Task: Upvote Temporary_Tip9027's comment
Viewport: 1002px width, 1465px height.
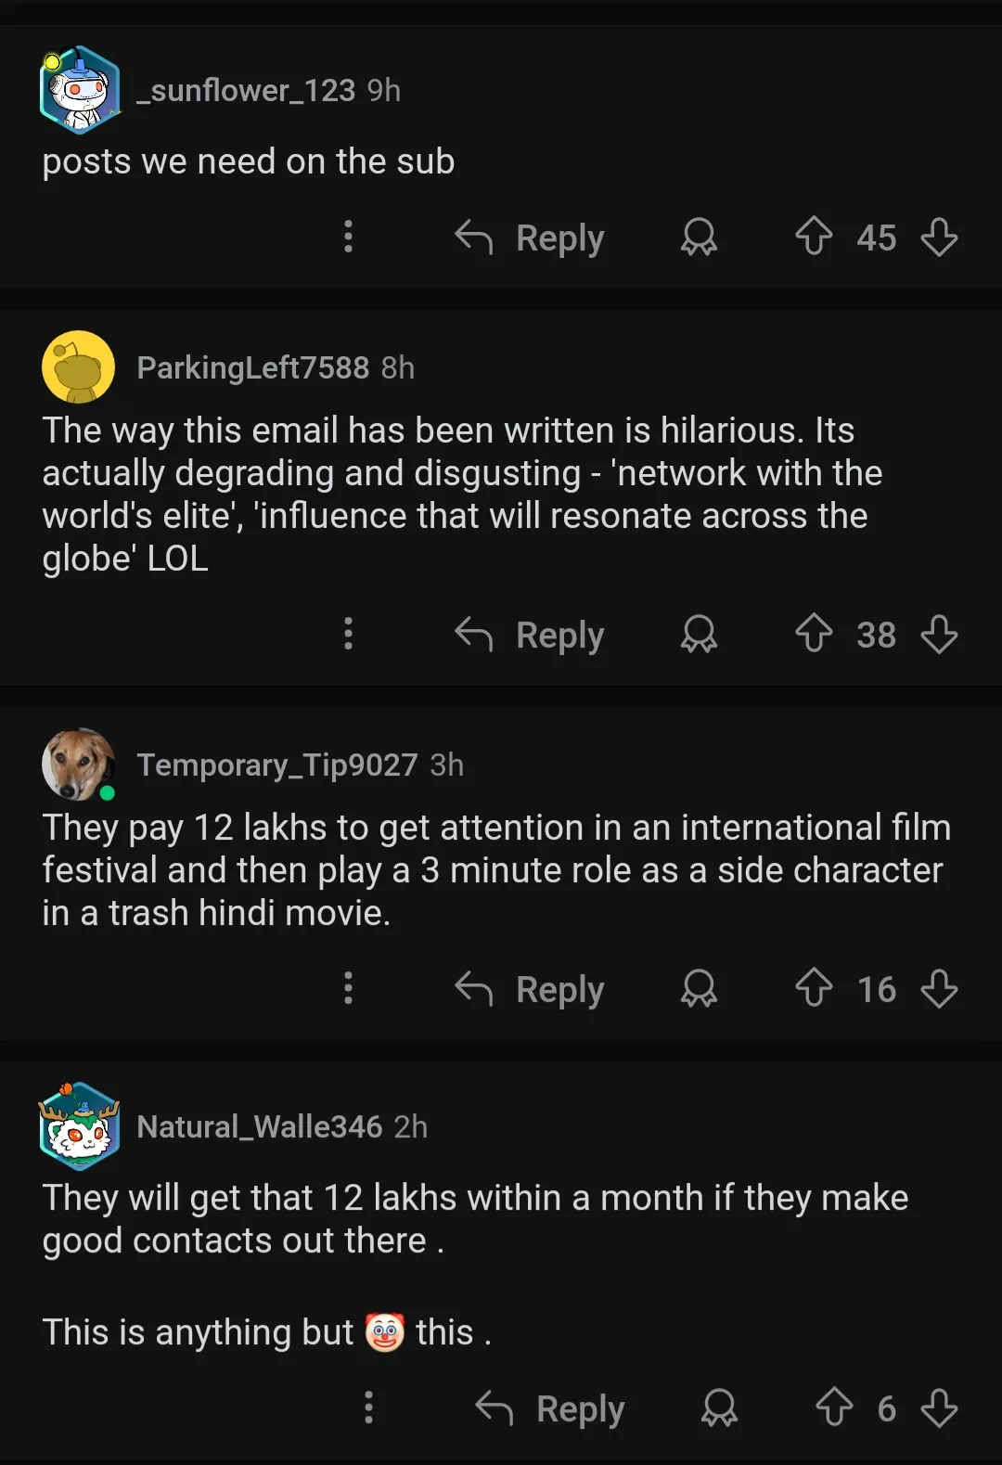Action: click(814, 987)
